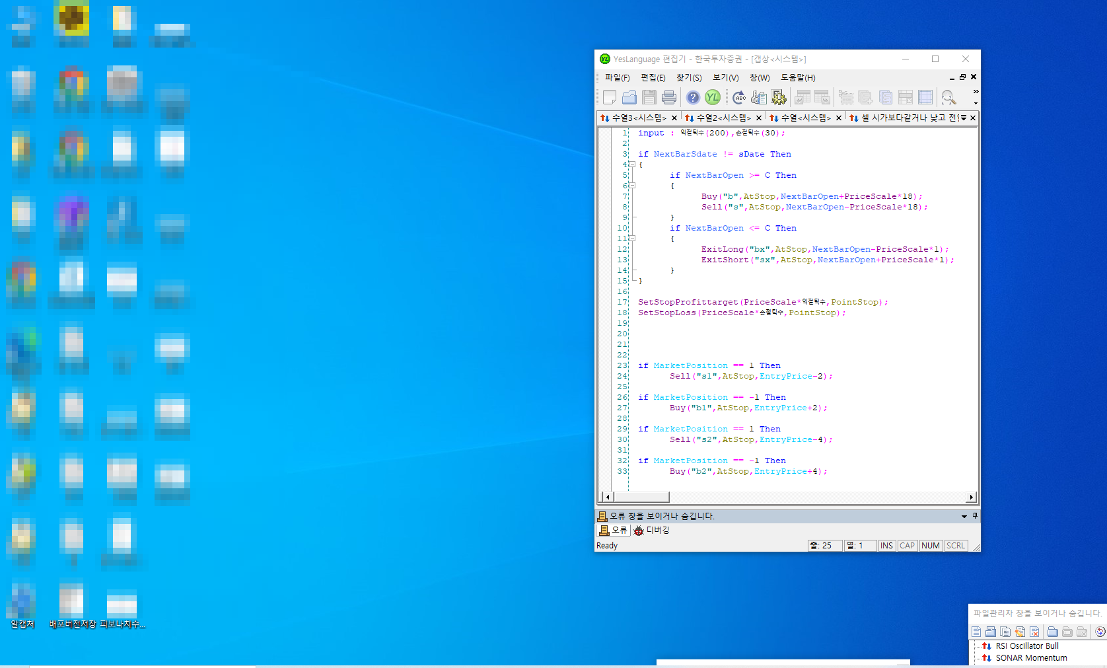Collapse the code block at line 4

click(632, 165)
